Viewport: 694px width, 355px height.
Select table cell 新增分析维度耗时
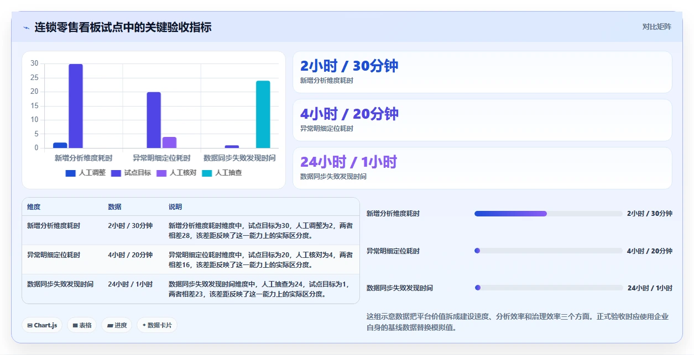point(54,226)
